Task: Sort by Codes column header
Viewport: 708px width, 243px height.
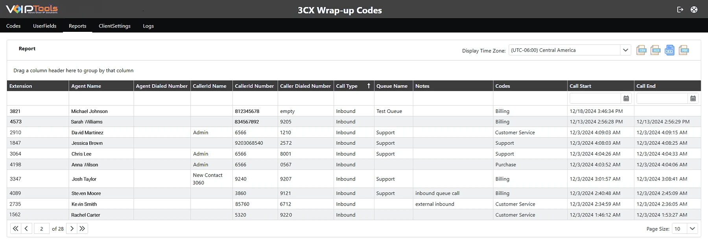Action: click(x=531, y=86)
